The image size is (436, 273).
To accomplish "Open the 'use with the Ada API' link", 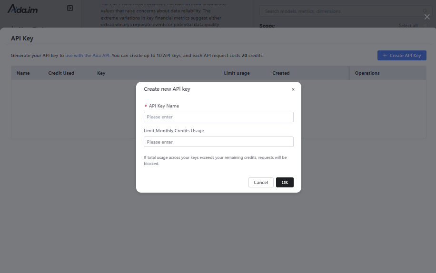I will pyautogui.click(x=88, y=56).
